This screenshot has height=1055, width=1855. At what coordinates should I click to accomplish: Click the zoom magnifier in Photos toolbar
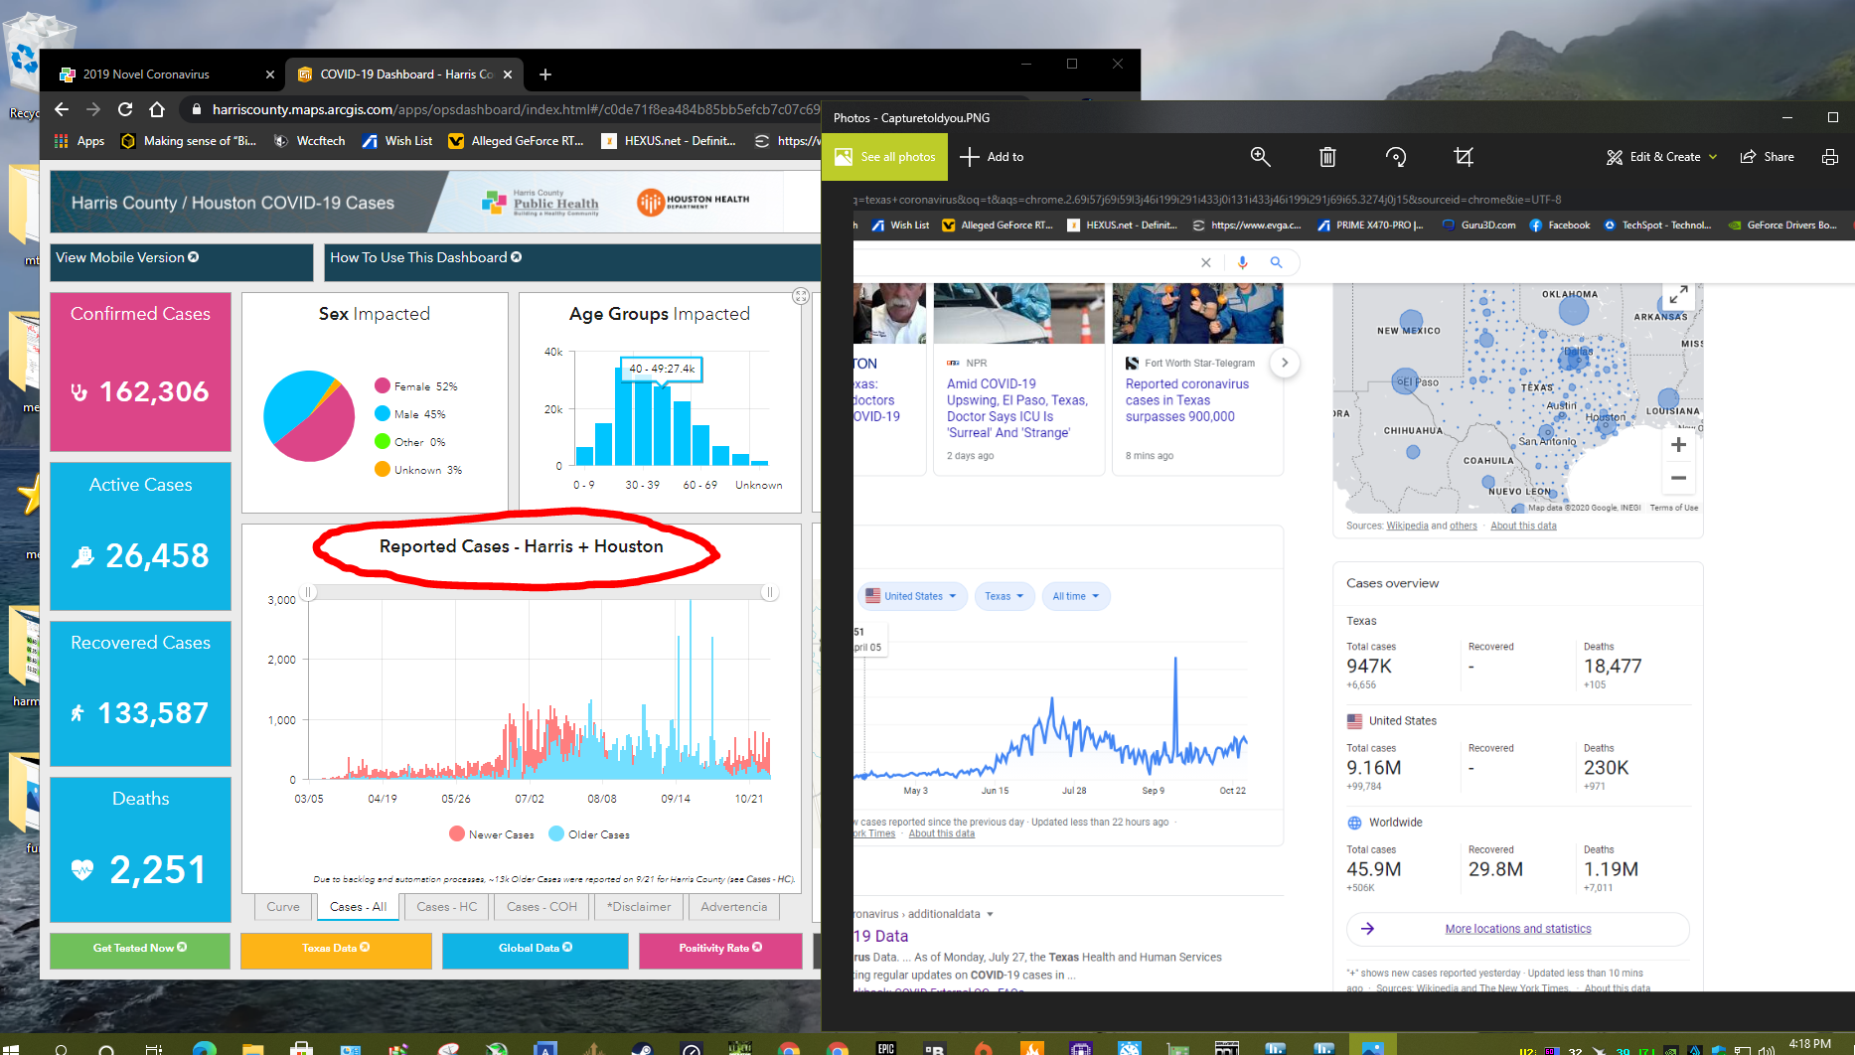point(1260,157)
